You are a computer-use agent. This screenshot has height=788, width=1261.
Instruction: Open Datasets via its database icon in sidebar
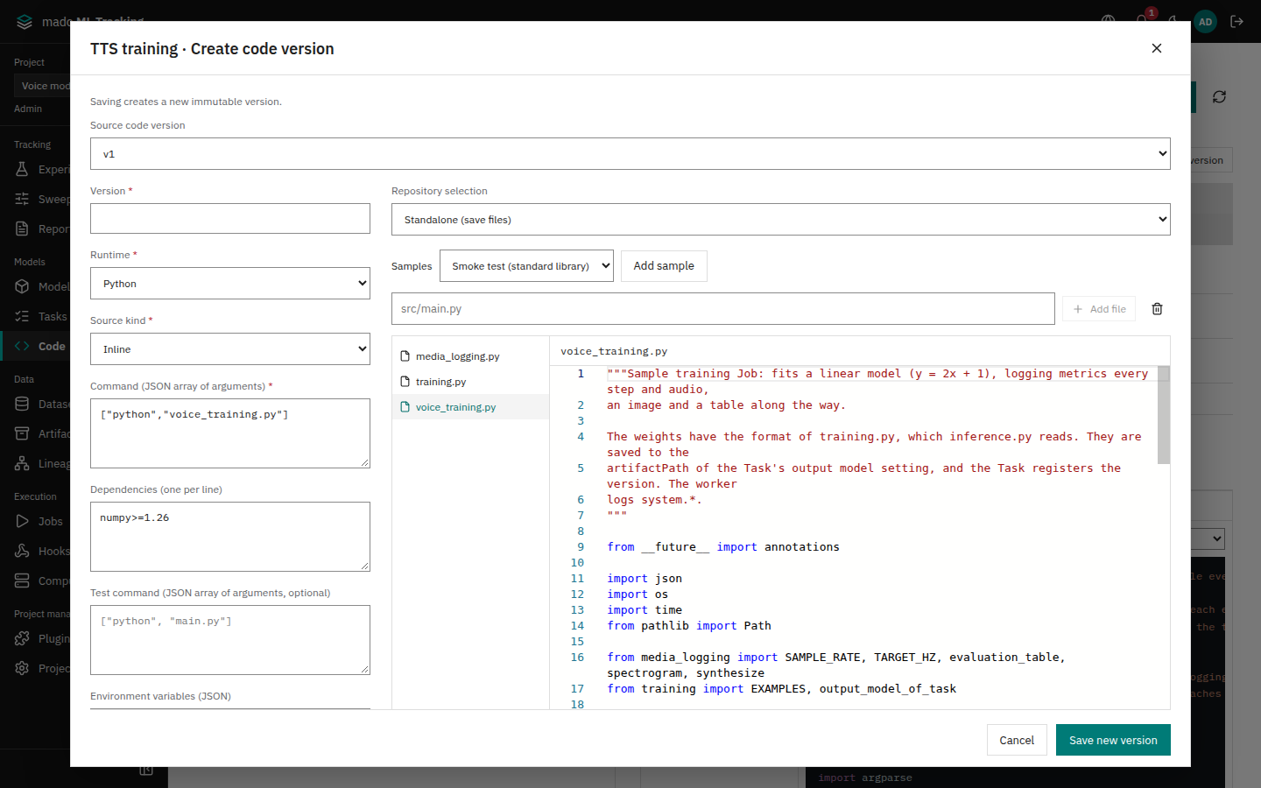click(x=22, y=404)
